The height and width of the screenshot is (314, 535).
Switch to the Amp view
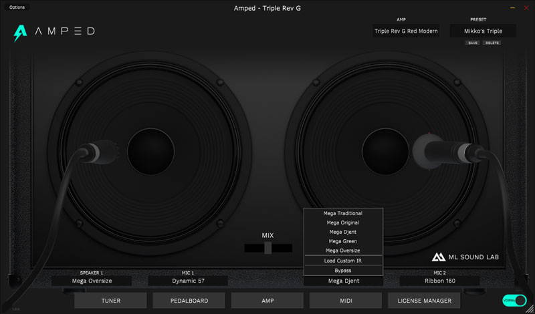coord(267,301)
